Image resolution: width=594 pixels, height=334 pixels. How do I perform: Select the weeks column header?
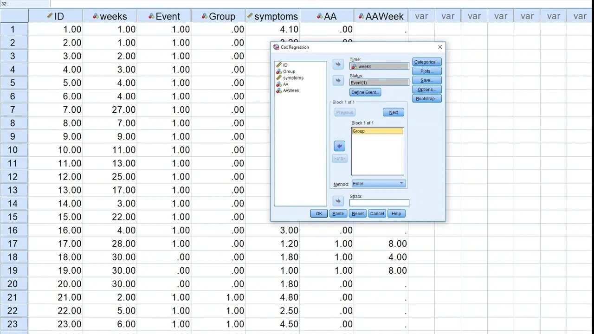(x=110, y=16)
